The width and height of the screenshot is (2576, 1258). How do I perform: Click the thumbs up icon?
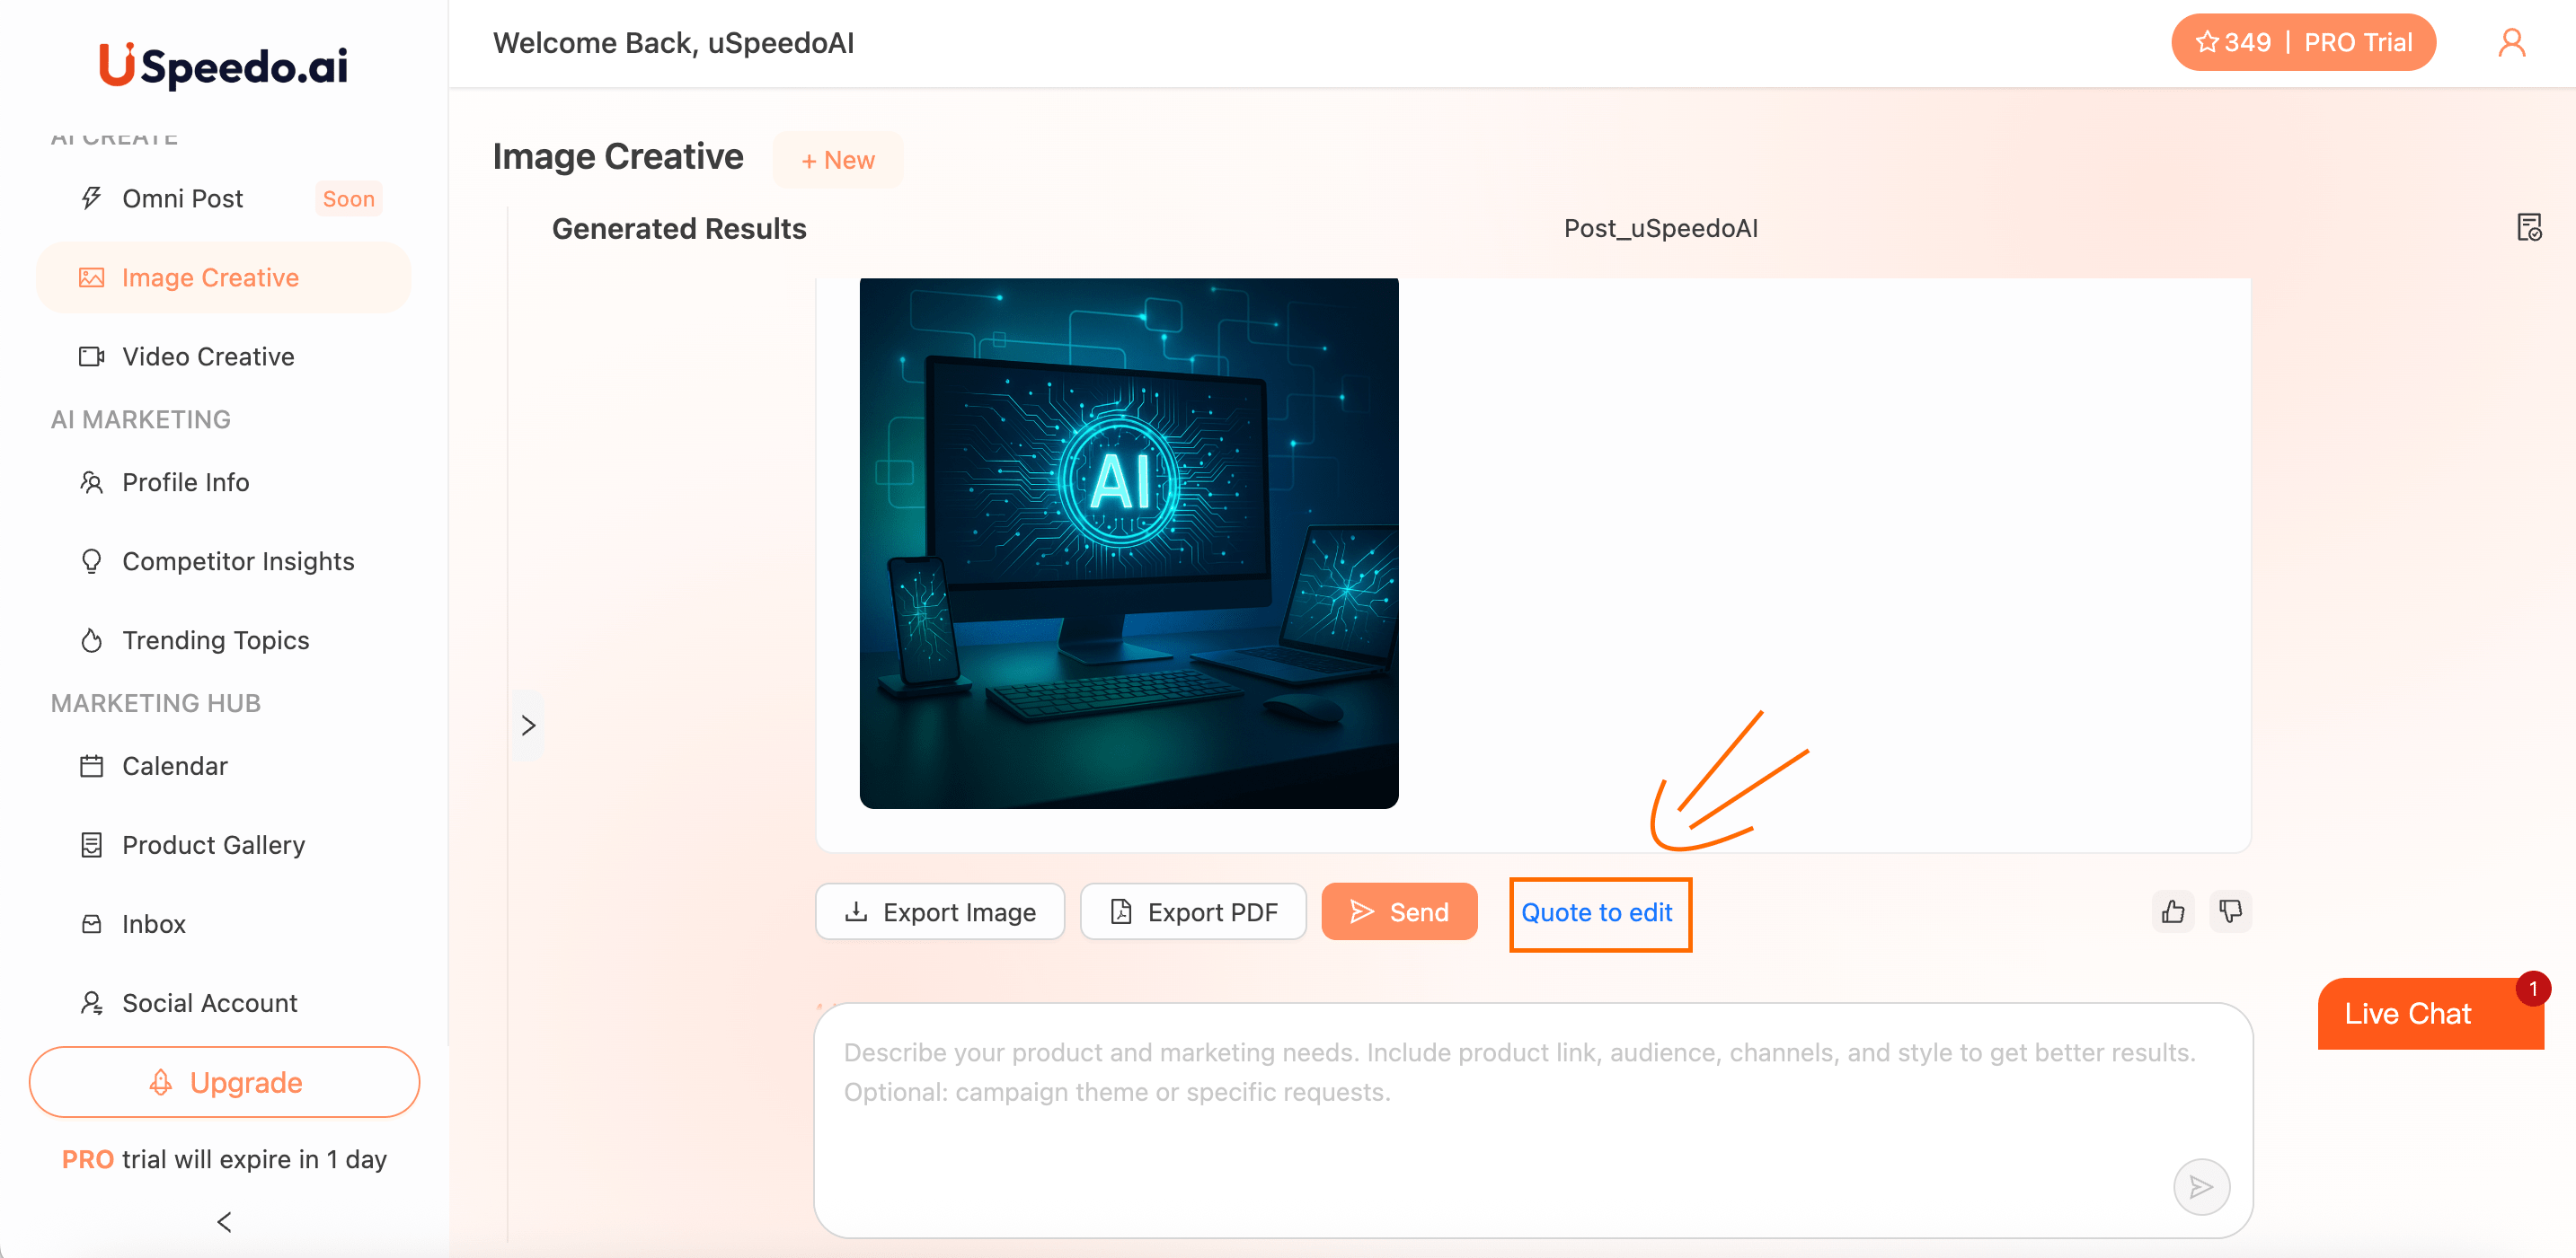(2172, 911)
